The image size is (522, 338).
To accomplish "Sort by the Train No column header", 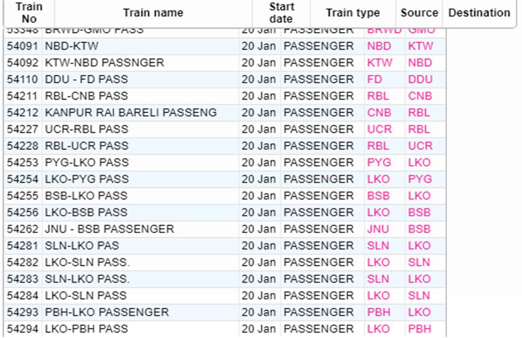I will pyautogui.click(x=29, y=13).
